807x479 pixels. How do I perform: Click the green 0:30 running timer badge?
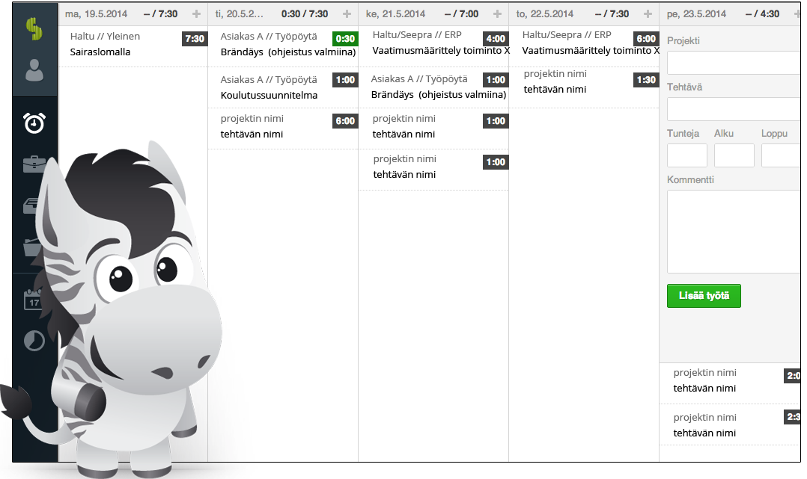[x=345, y=39]
